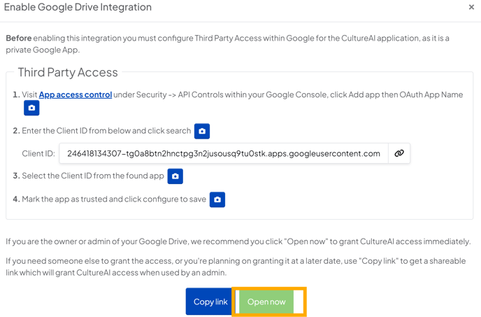Click the paragraph about getting a shareable link
Image resolution: width=481 pixels, height=317 pixels.
point(236,267)
